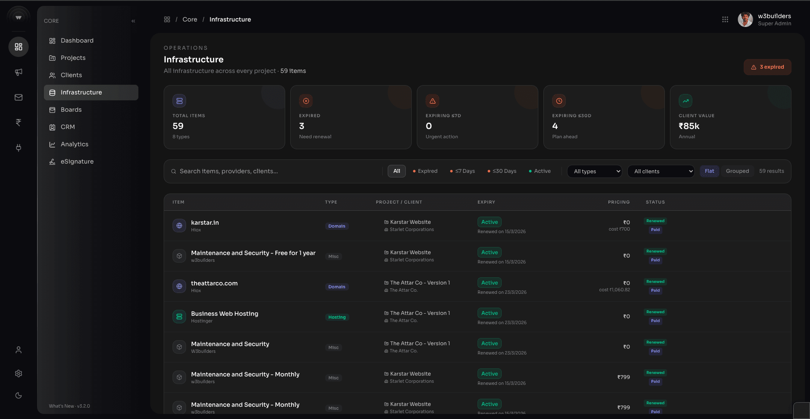Open the plug integrations icon in left rail
Viewport: 810px width, 419px height.
pyautogui.click(x=19, y=148)
